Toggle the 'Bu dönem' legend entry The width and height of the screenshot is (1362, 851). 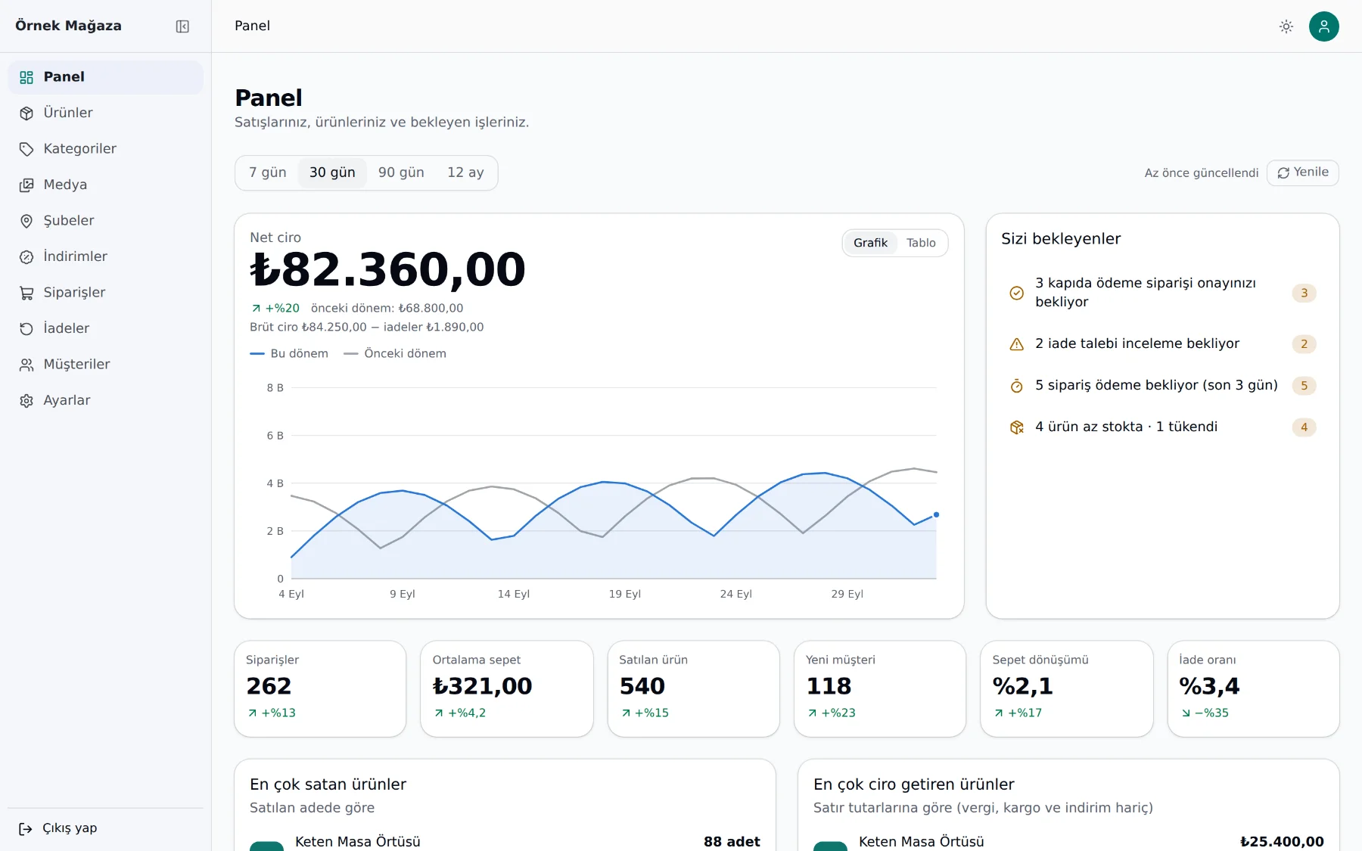[289, 353]
